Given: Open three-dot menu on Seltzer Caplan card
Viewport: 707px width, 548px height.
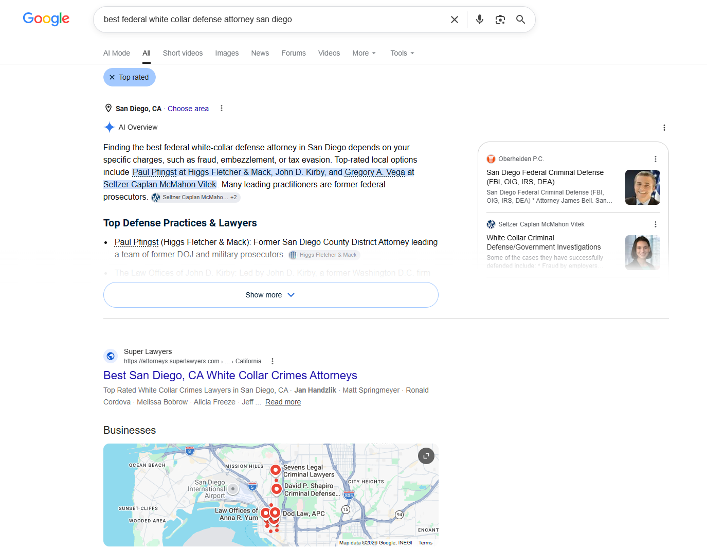Looking at the screenshot, I should pos(656,224).
